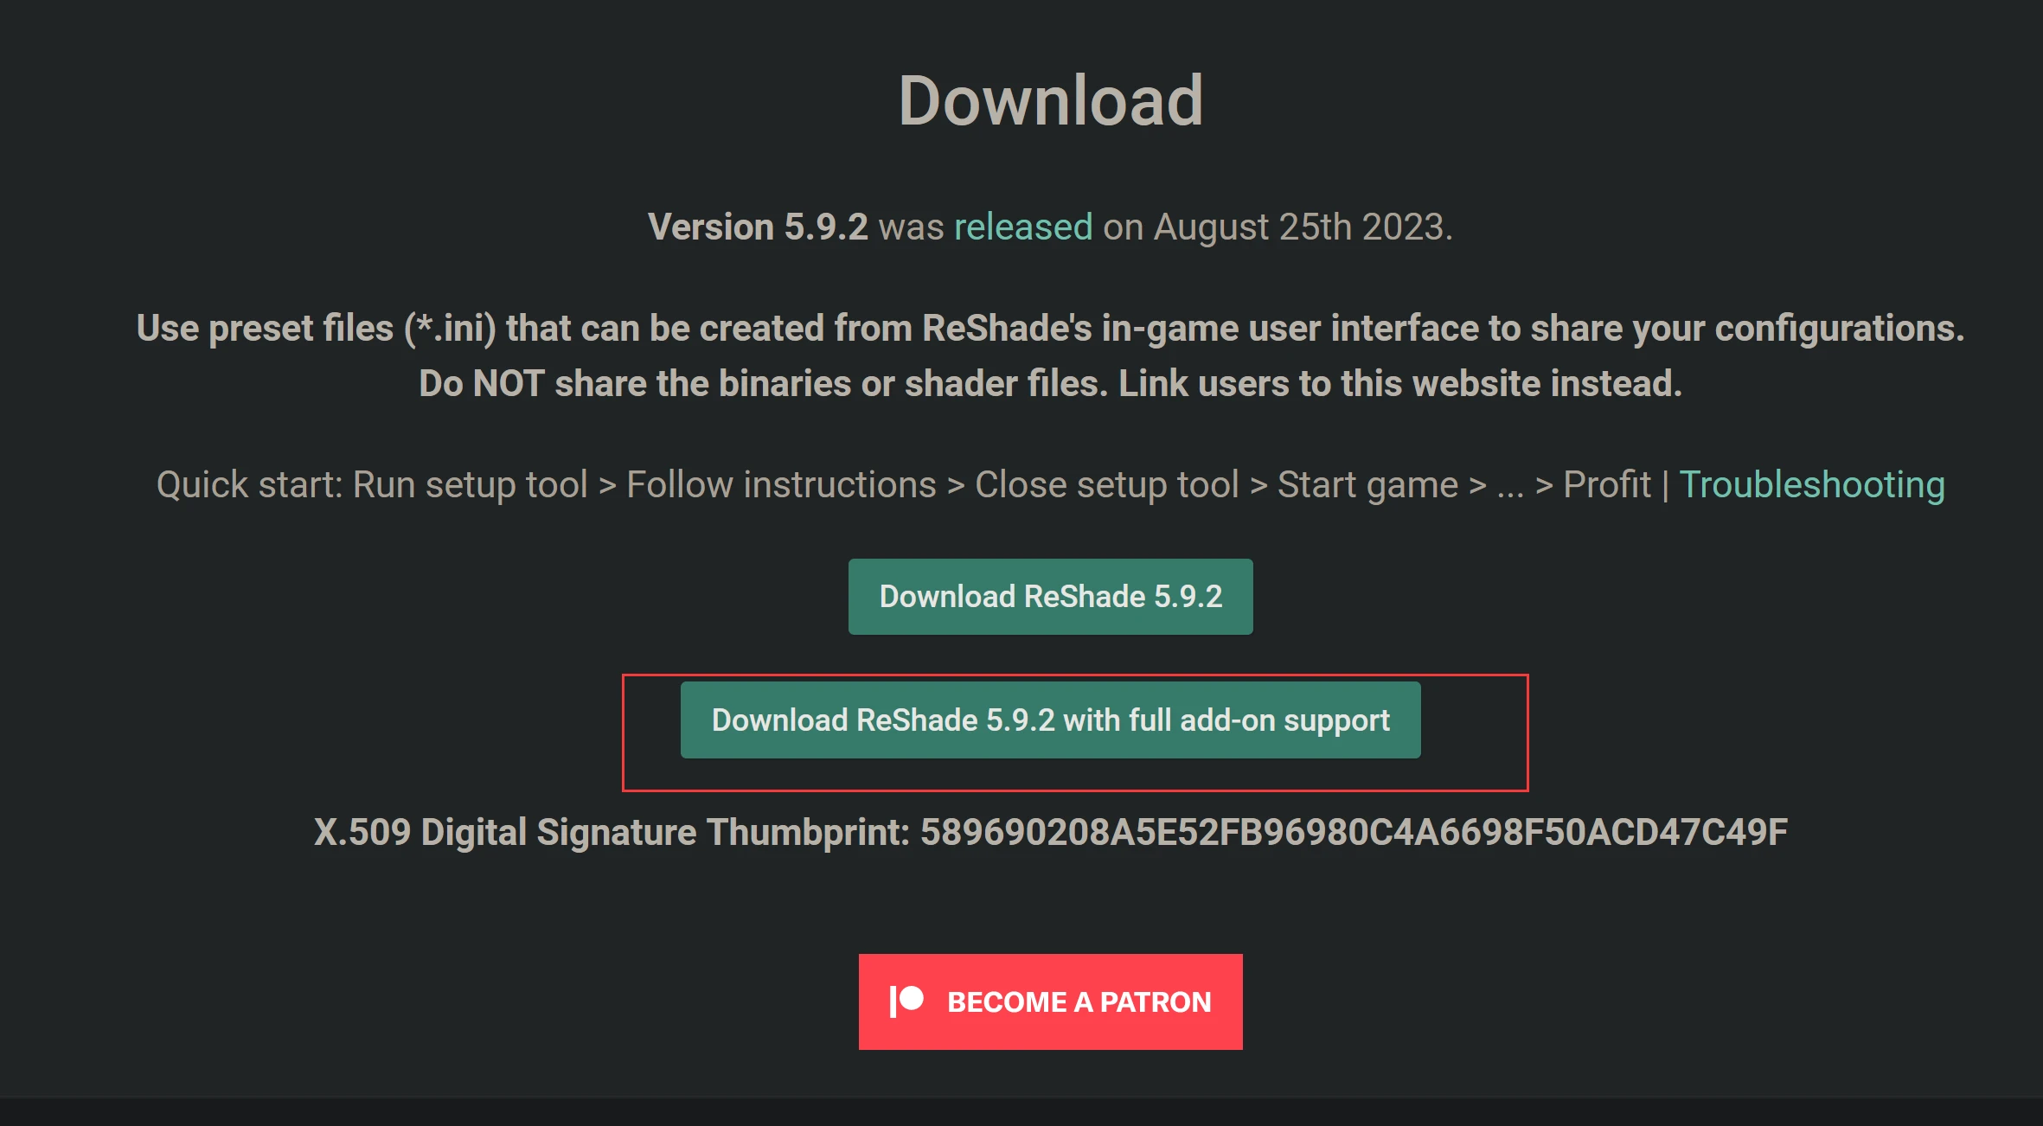Click the 'Start game' quick start step
The height and width of the screenshot is (1126, 2043).
tap(1367, 484)
